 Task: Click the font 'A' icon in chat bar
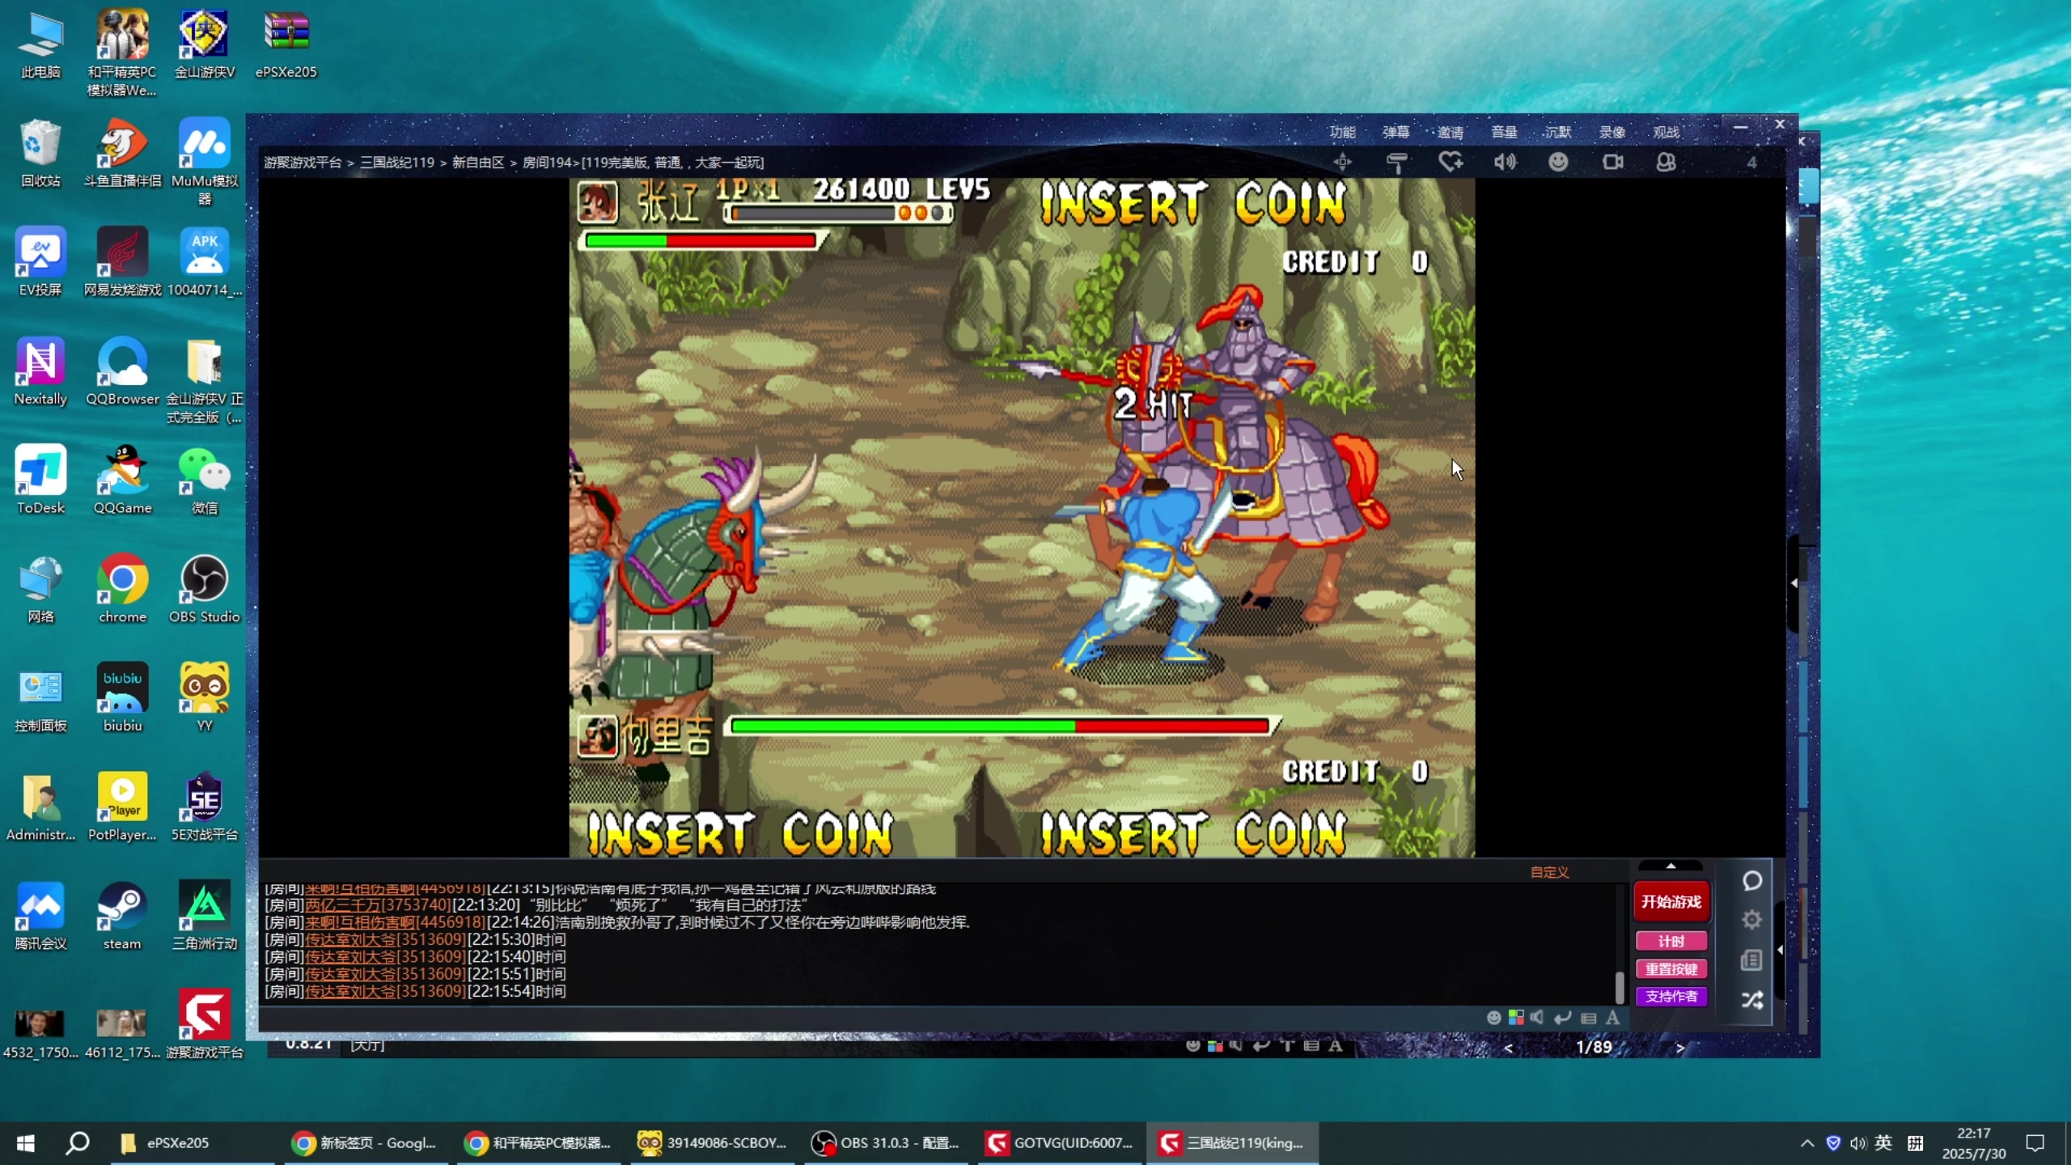click(x=1613, y=1018)
